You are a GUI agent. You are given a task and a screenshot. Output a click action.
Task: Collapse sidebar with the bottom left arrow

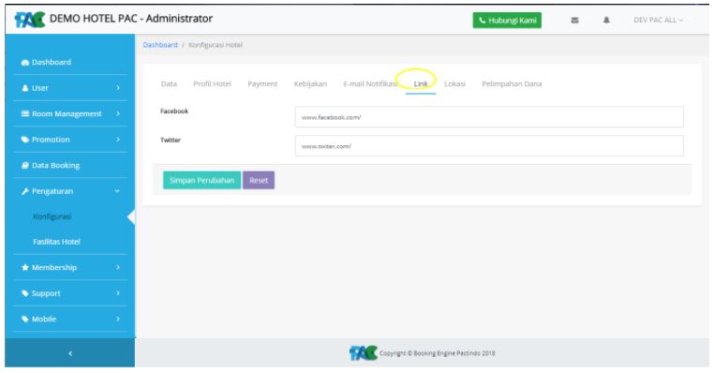(x=70, y=353)
